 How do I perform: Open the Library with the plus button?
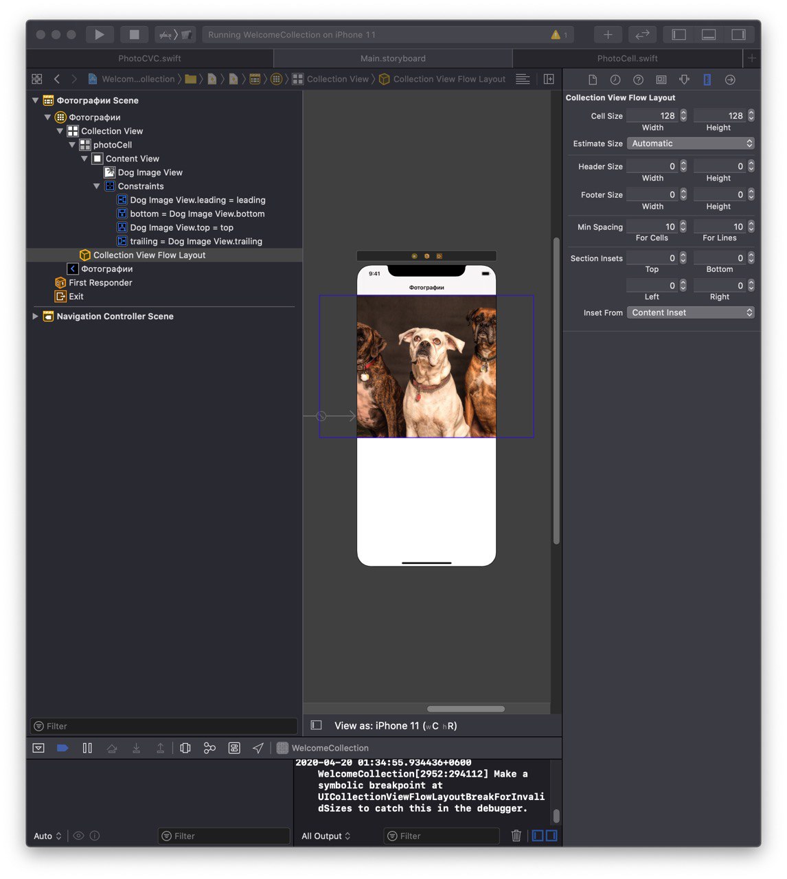click(x=608, y=34)
